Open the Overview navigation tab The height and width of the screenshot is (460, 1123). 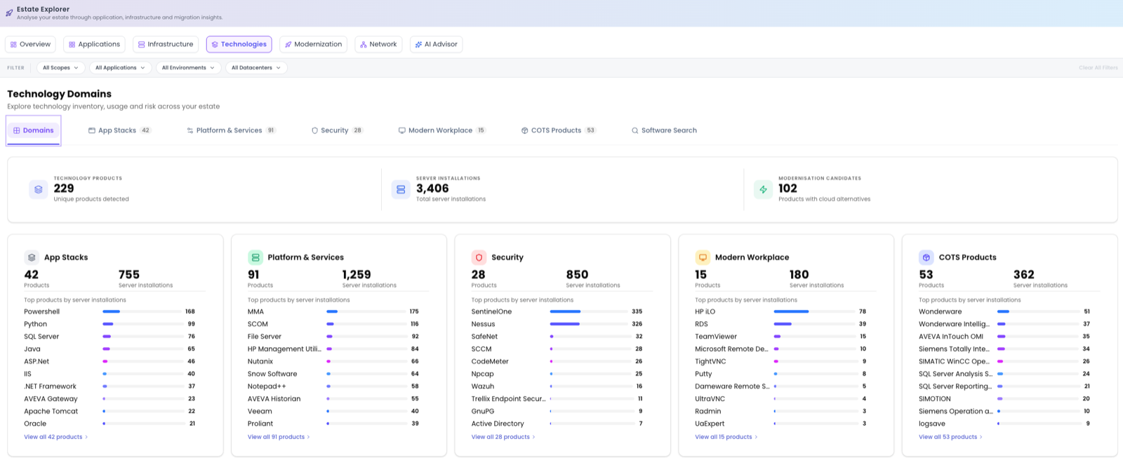point(30,44)
